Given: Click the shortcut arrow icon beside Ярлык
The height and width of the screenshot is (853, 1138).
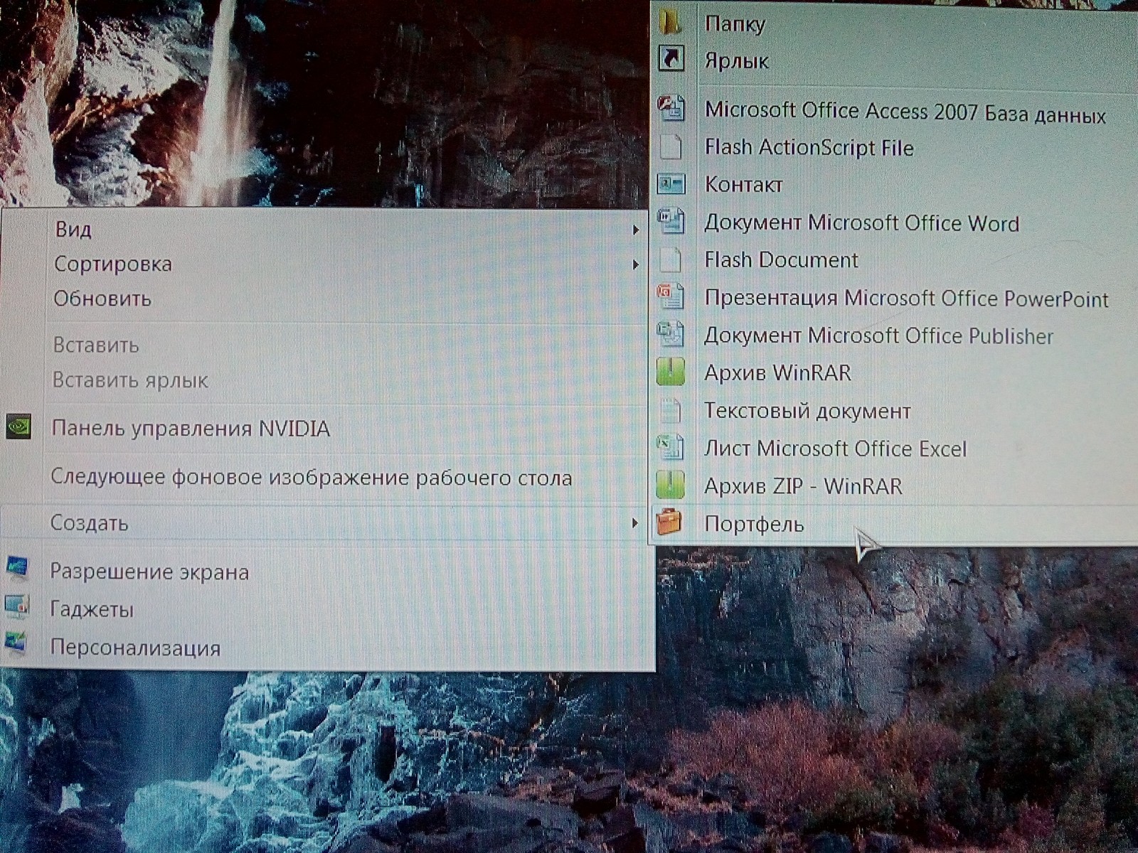Looking at the screenshot, I should tap(671, 58).
